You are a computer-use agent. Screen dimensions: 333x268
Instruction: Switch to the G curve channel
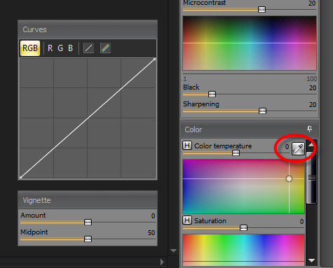(60, 48)
